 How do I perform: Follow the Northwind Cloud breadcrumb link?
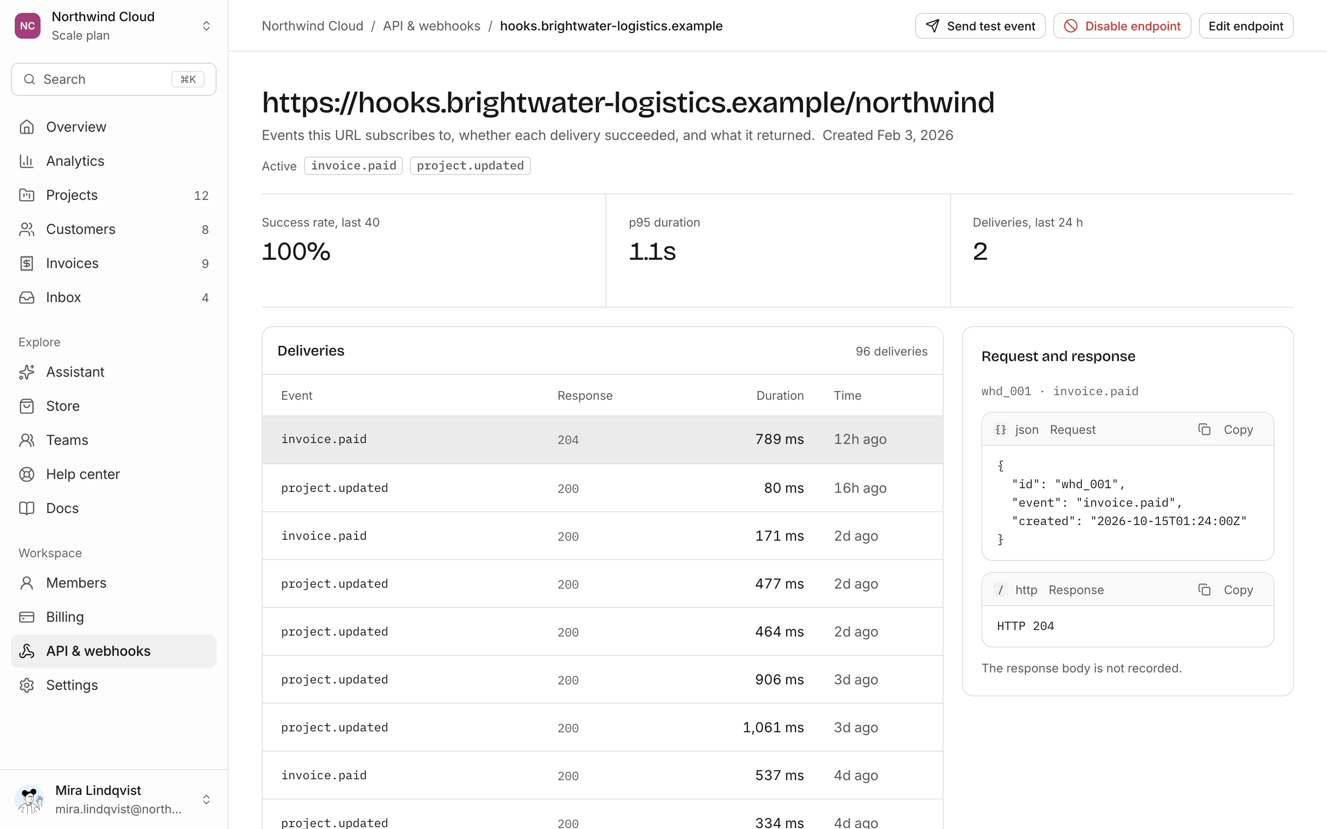pos(312,26)
